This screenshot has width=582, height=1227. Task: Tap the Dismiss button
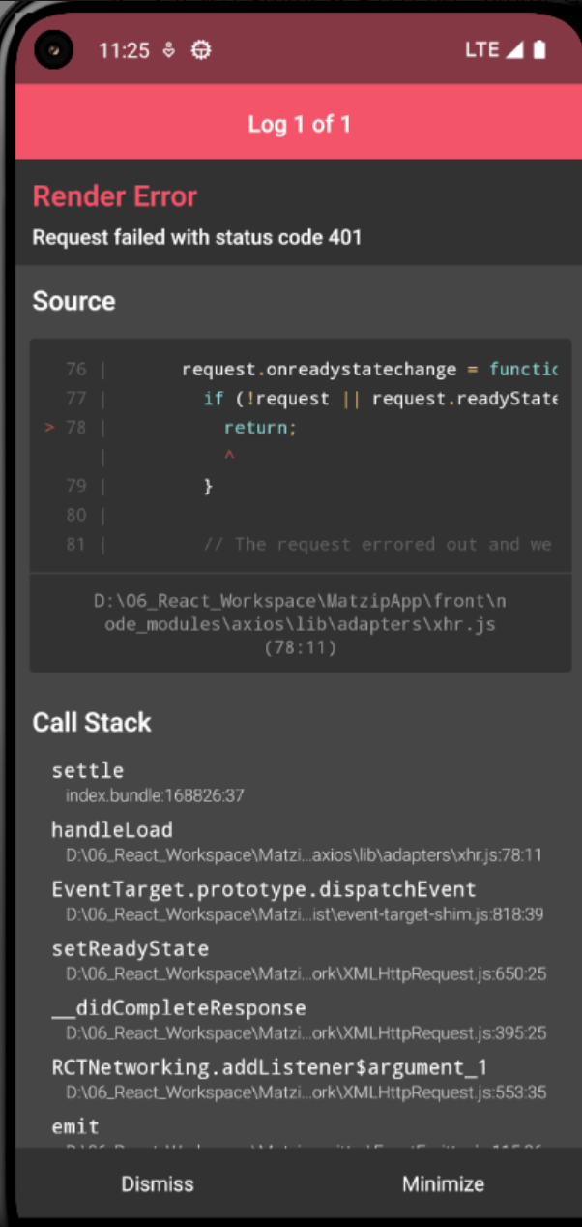coord(158,1183)
